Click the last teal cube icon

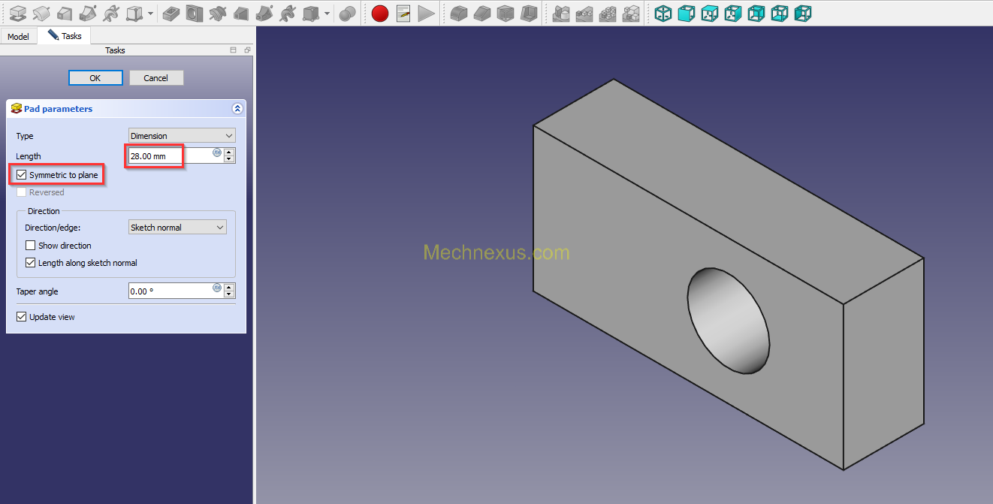(803, 13)
